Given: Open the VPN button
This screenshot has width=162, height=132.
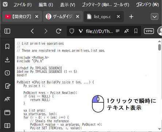Looking at the screenshot, I should pos(149,31).
